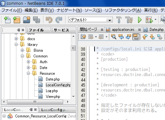Go forward in editor history icon

click(101, 37)
